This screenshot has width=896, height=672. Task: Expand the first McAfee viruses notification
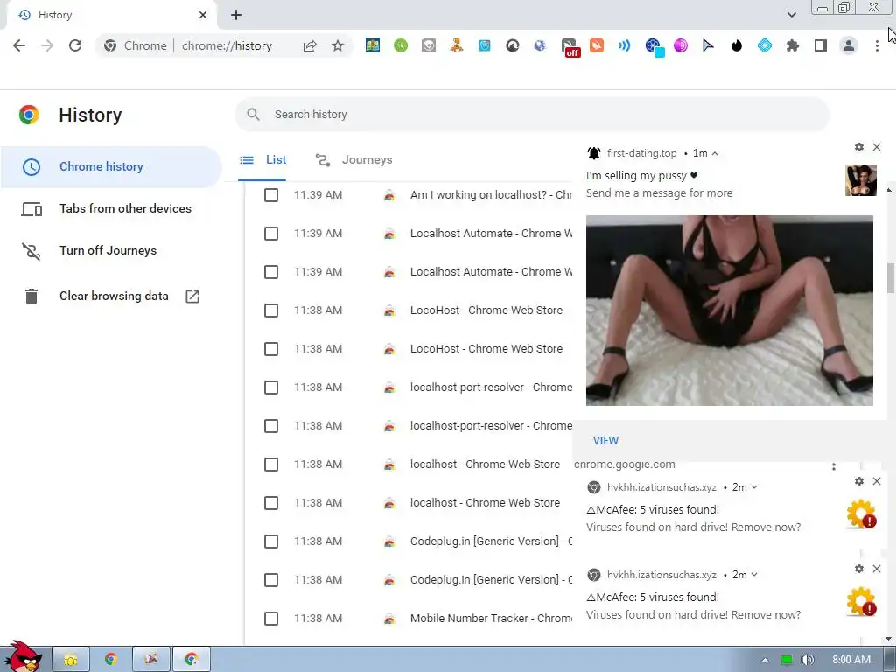pos(754,487)
